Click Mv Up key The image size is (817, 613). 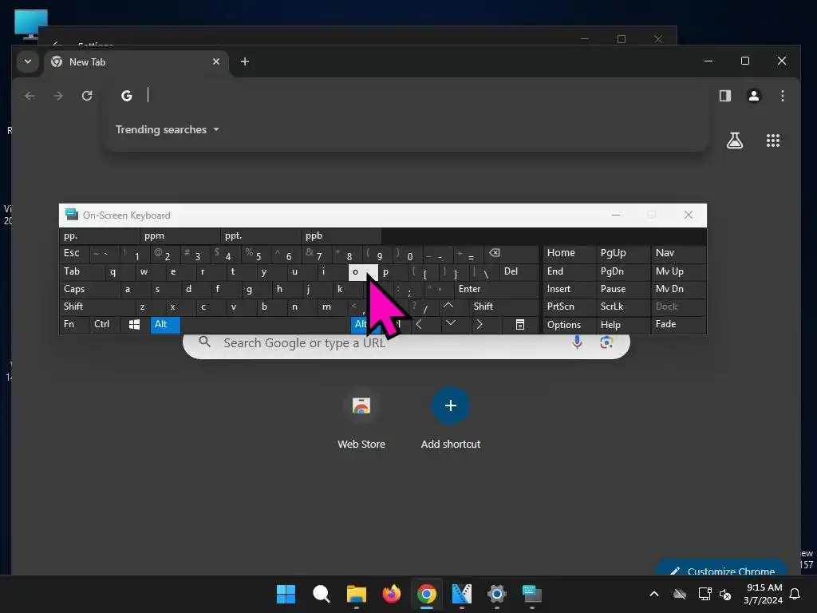678,271
